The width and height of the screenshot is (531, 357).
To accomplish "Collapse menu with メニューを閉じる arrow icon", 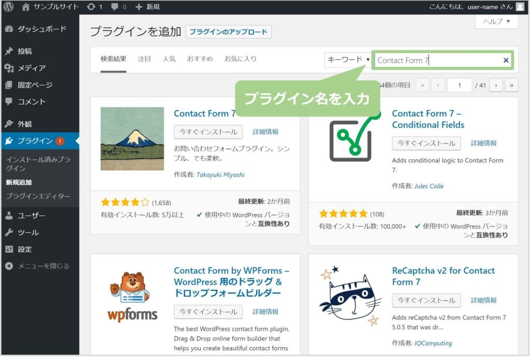I will (9, 266).
